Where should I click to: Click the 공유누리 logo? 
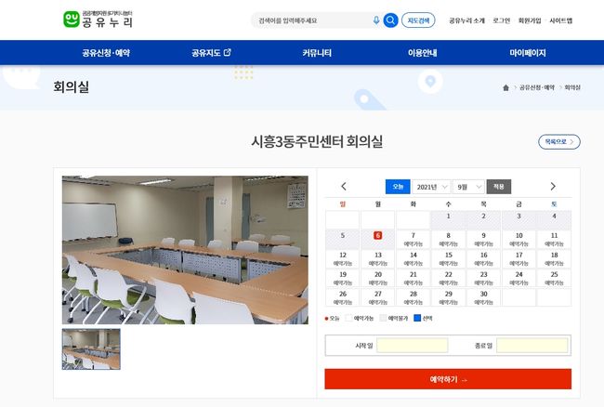[98, 20]
